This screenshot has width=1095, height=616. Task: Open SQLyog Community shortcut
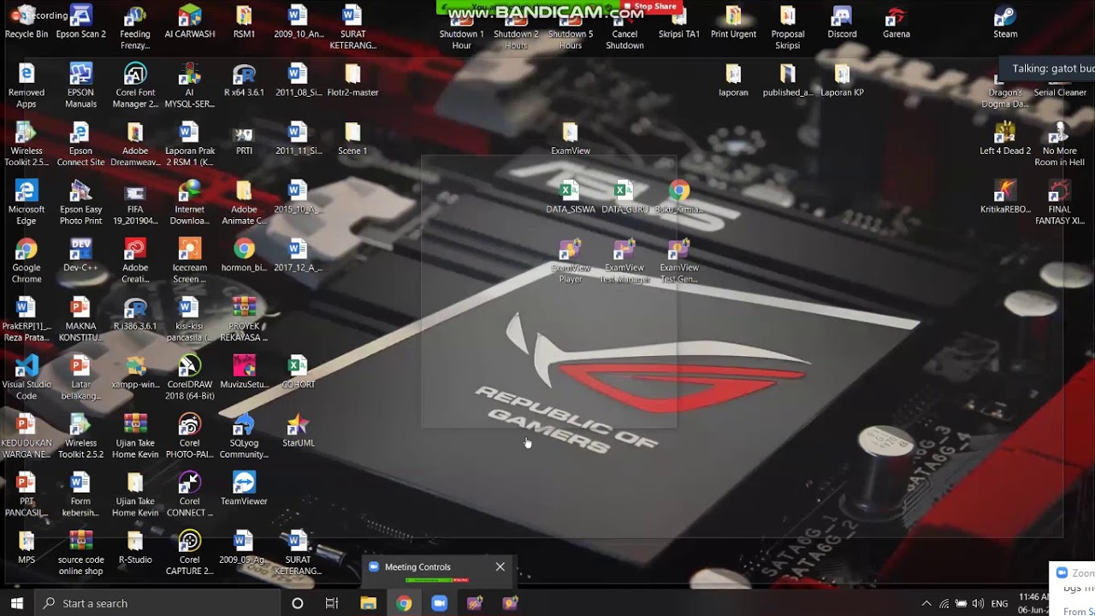pyautogui.click(x=244, y=437)
